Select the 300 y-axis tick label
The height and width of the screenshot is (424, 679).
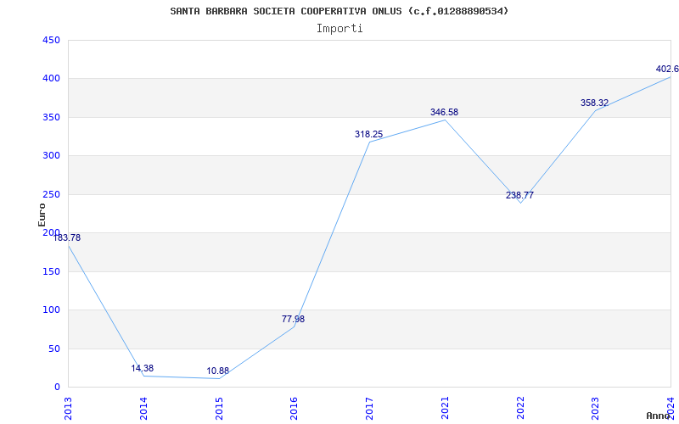tap(51, 156)
